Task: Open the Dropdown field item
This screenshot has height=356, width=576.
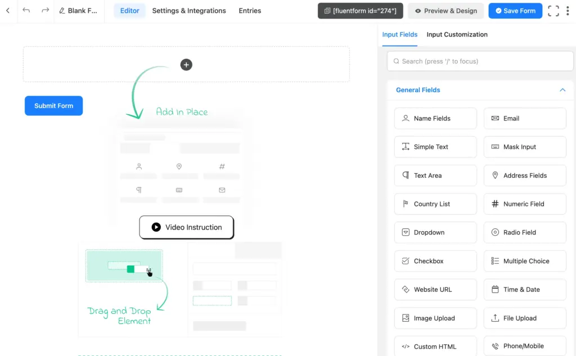Action: click(435, 232)
